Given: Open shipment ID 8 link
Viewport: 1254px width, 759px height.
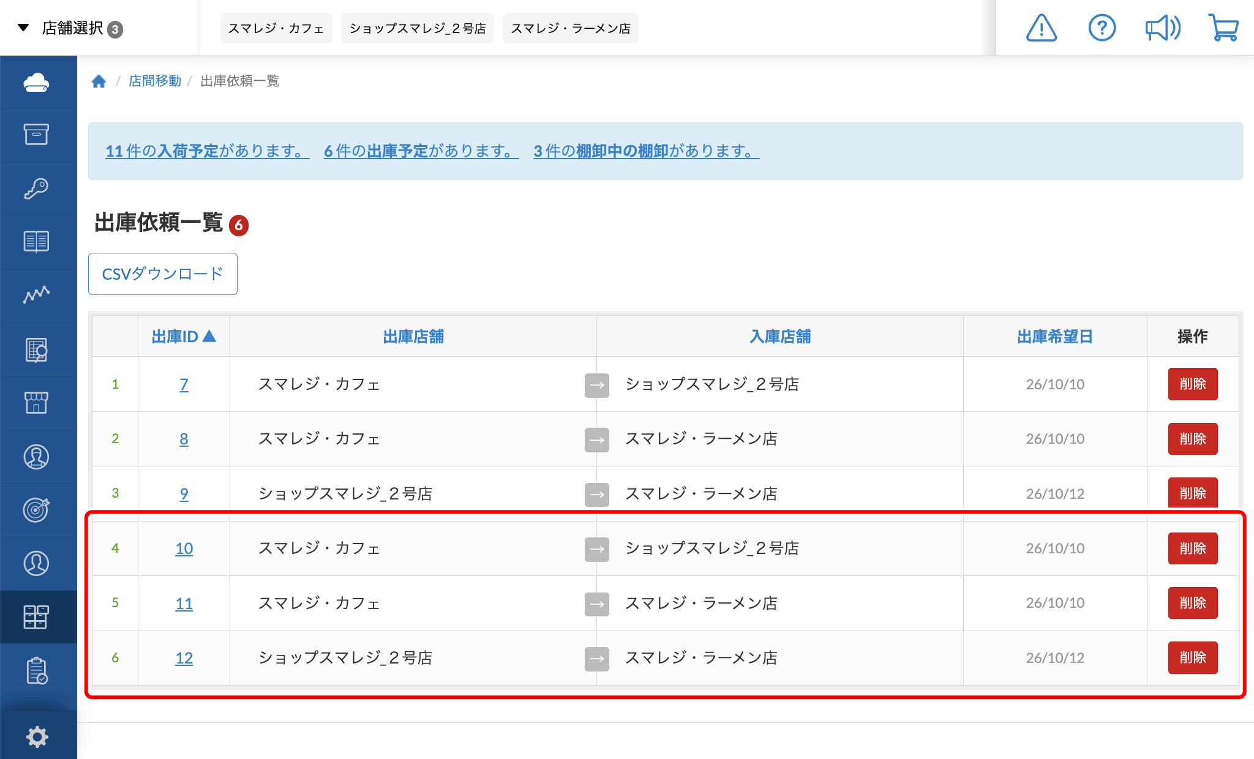Looking at the screenshot, I should (x=184, y=439).
